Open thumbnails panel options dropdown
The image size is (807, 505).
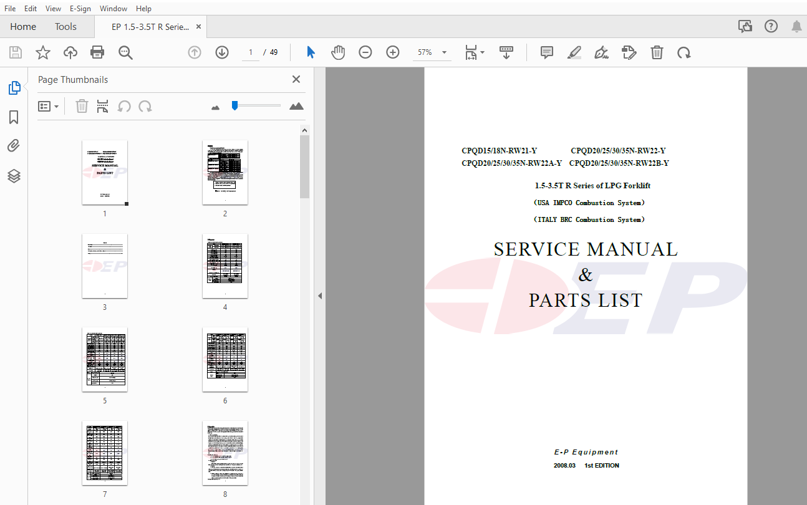click(48, 106)
